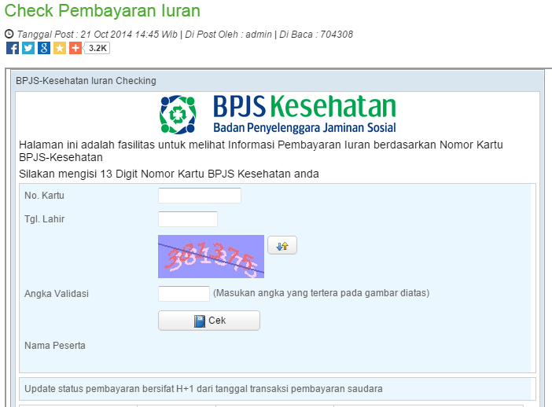Viewport: 552px width, 407px height.
Task: Share the page via Twitter icon
Action: pyautogui.click(x=28, y=48)
